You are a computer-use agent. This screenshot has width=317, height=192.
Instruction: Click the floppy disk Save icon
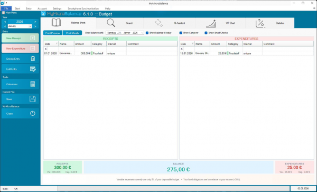pyautogui.click(x=33, y=99)
